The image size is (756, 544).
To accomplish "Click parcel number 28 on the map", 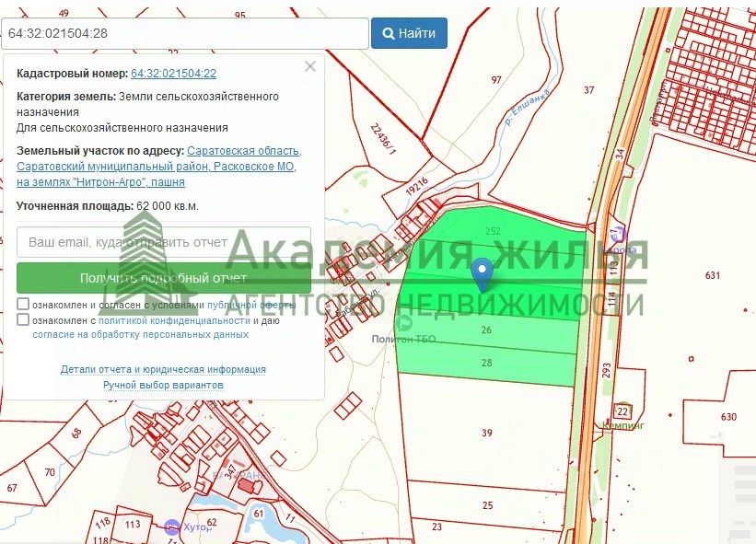I will (486, 363).
